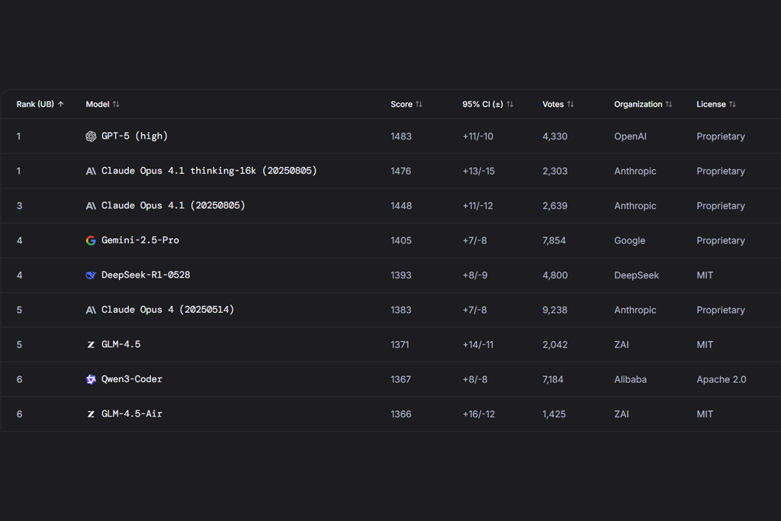Select the model name GLM-4.5-Air
The width and height of the screenshot is (781, 521).
coord(131,413)
